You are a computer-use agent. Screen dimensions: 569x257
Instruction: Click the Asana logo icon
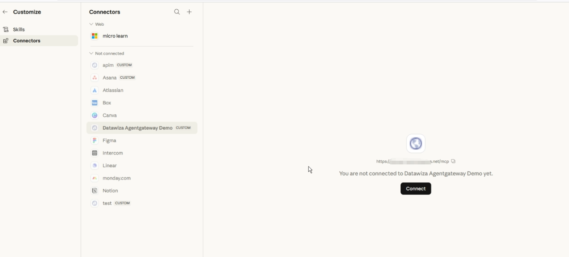[x=95, y=78]
